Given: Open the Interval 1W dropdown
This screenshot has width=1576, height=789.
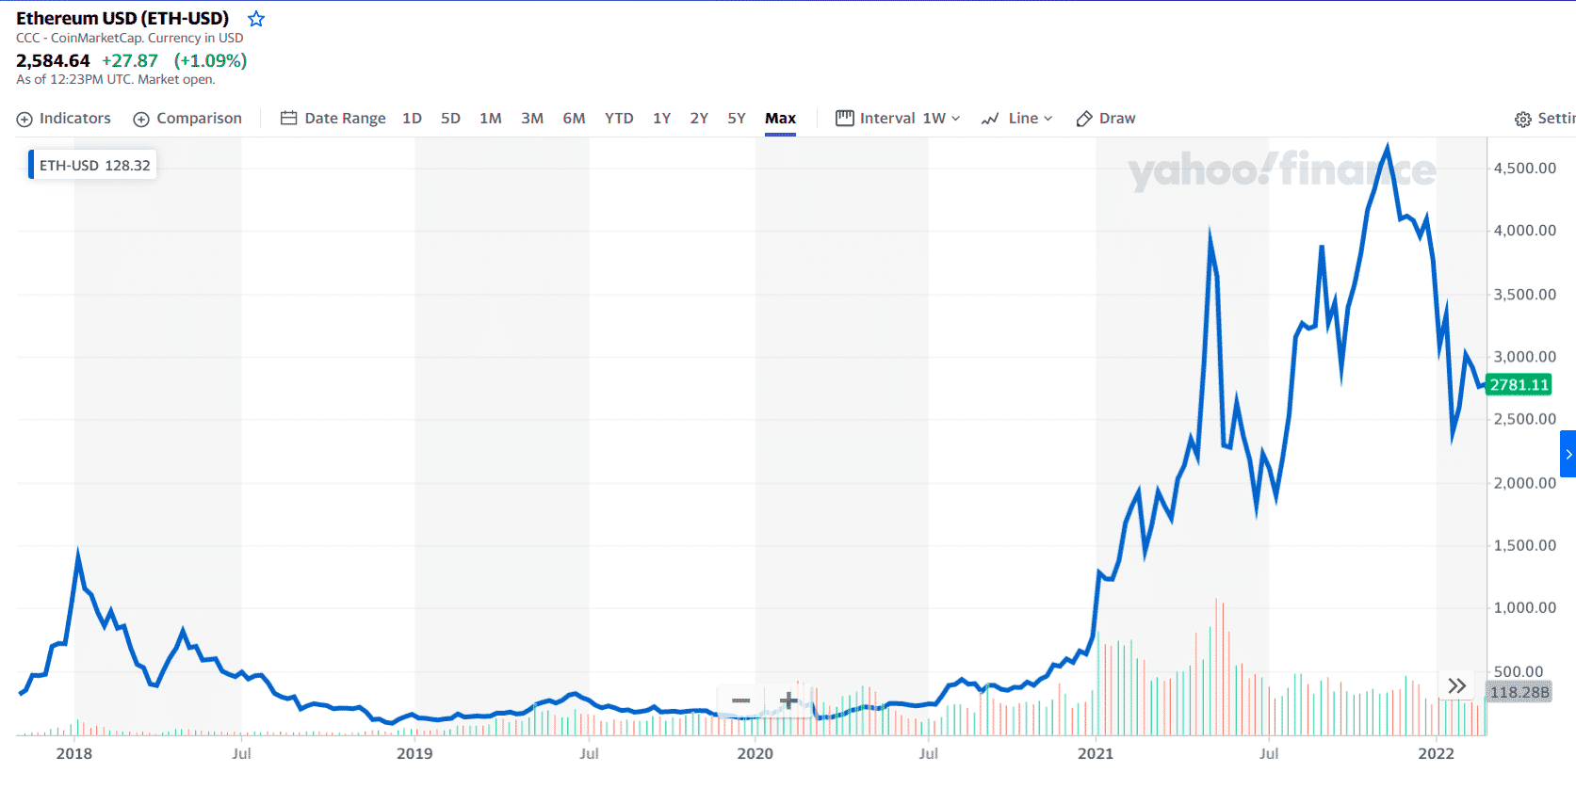Looking at the screenshot, I should click(898, 119).
